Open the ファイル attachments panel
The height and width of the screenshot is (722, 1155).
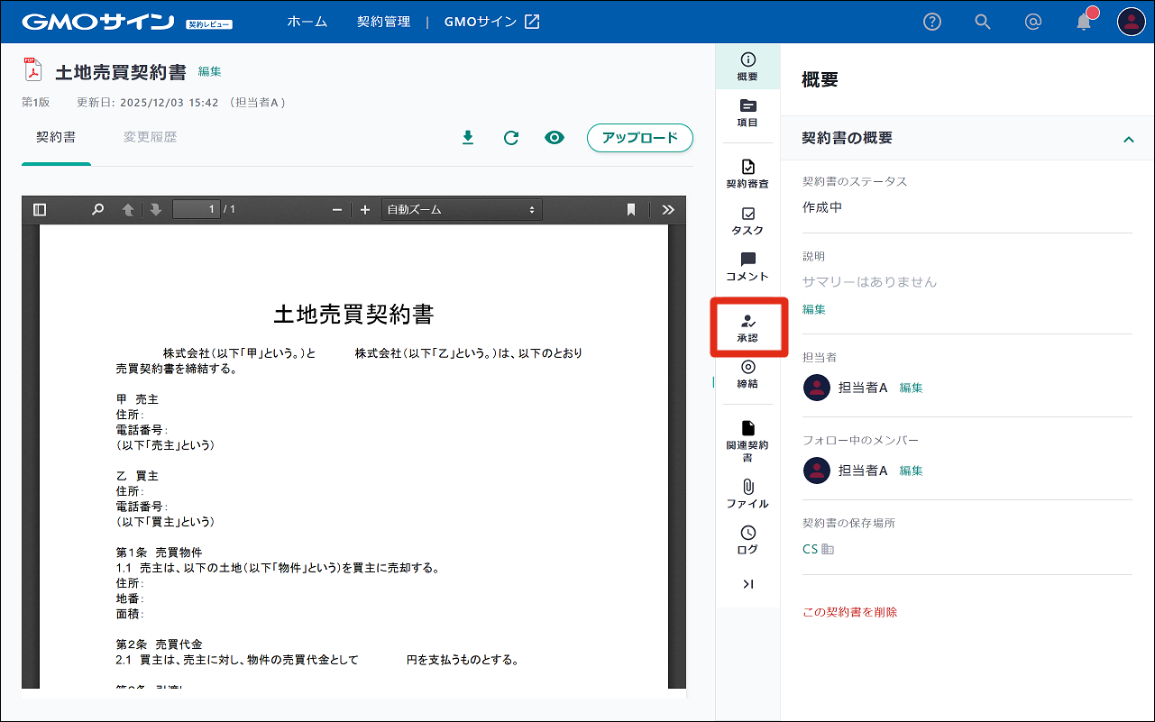[747, 494]
